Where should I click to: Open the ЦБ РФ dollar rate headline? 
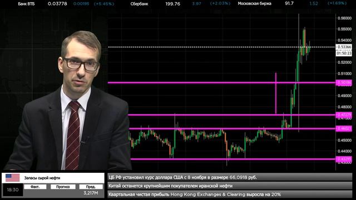[x=230, y=177]
